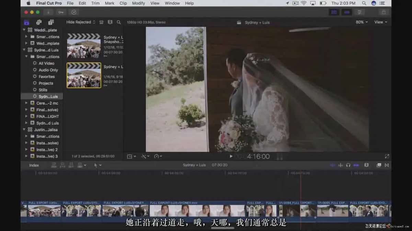Screen dimensions: 412x231
Task: Toggle filmstrip/list view in browser
Action: [x=110, y=22]
